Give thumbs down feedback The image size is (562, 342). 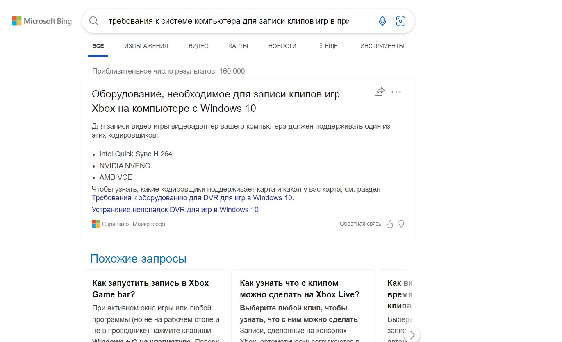click(x=401, y=224)
